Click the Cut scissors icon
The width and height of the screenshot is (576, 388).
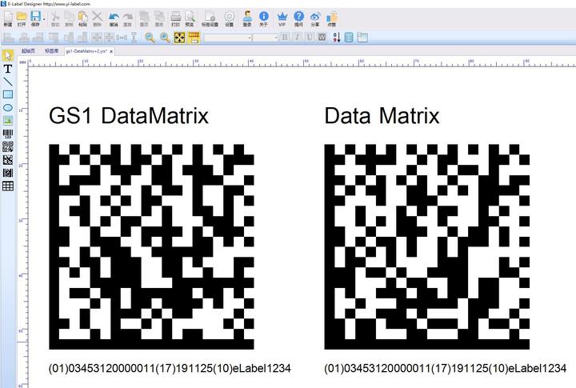point(55,18)
